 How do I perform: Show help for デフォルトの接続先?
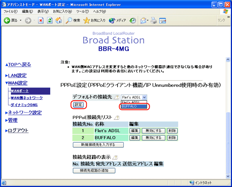117,97
